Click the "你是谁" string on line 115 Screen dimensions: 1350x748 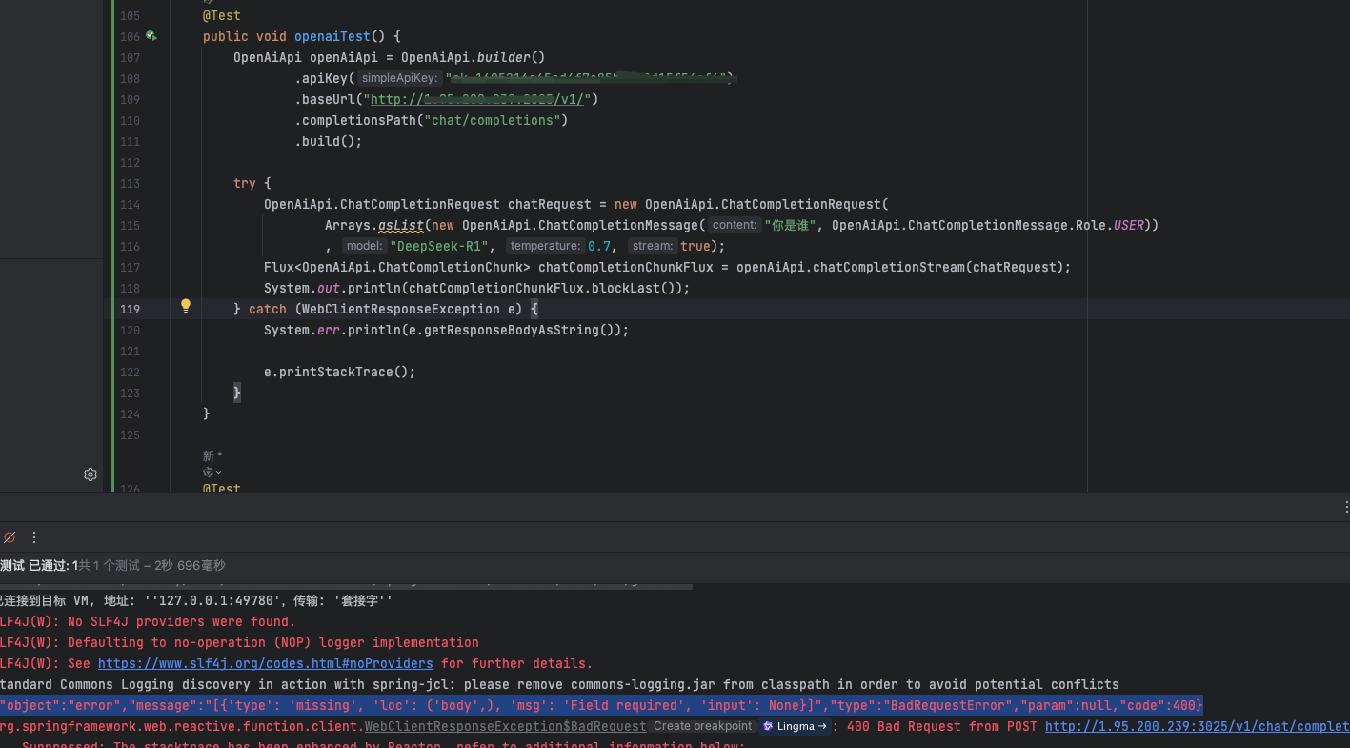[x=790, y=225]
